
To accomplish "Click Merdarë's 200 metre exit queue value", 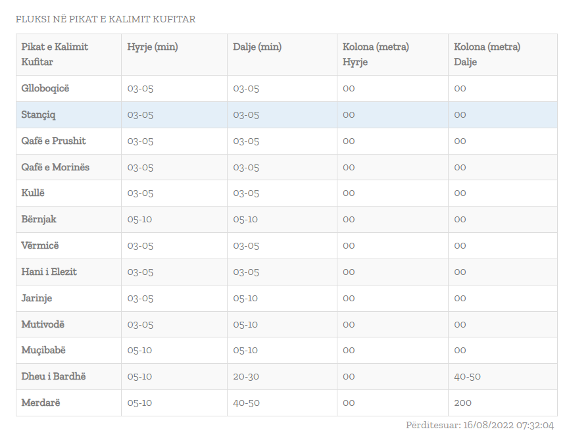I will 462,403.
